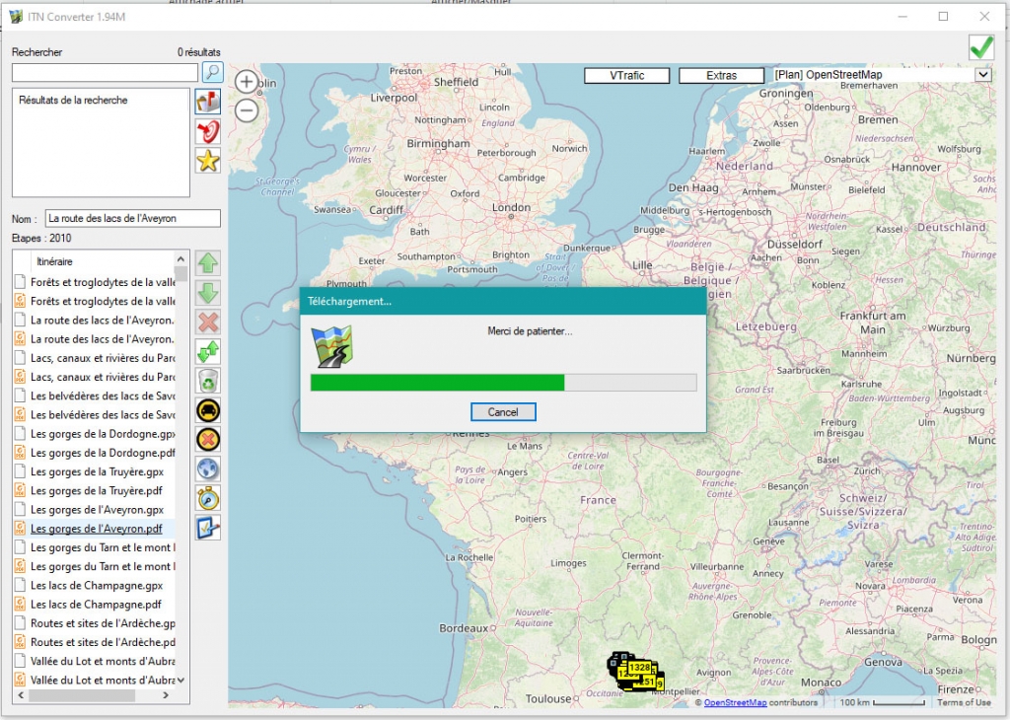Image resolution: width=1010 pixels, height=720 pixels.
Task: Minimize the ITN Converter window
Action: [x=902, y=17]
